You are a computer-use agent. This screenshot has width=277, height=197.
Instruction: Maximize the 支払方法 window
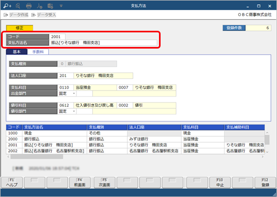(259, 6)
